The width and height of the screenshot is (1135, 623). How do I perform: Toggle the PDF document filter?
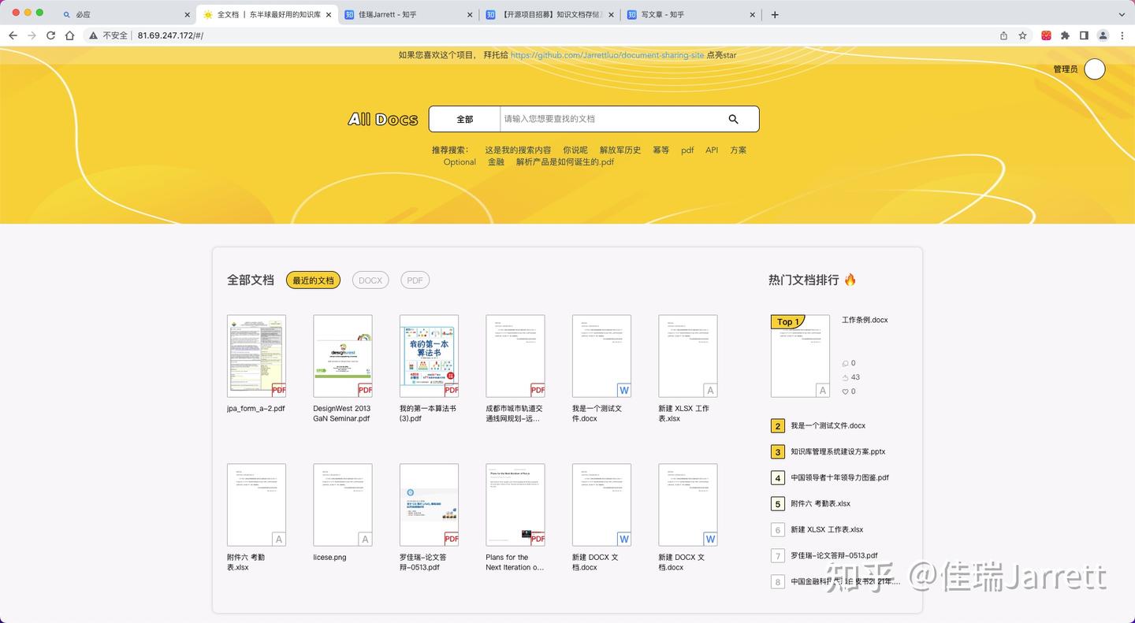coord(415,280)
